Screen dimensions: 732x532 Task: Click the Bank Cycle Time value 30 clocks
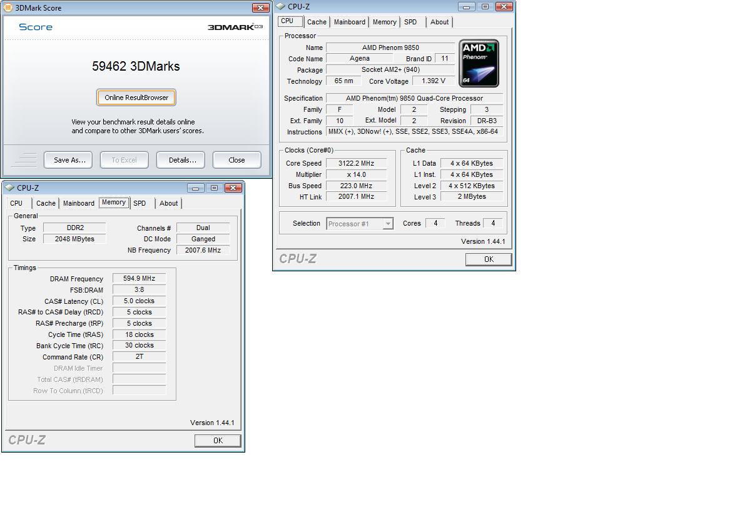tap(139, 345)
